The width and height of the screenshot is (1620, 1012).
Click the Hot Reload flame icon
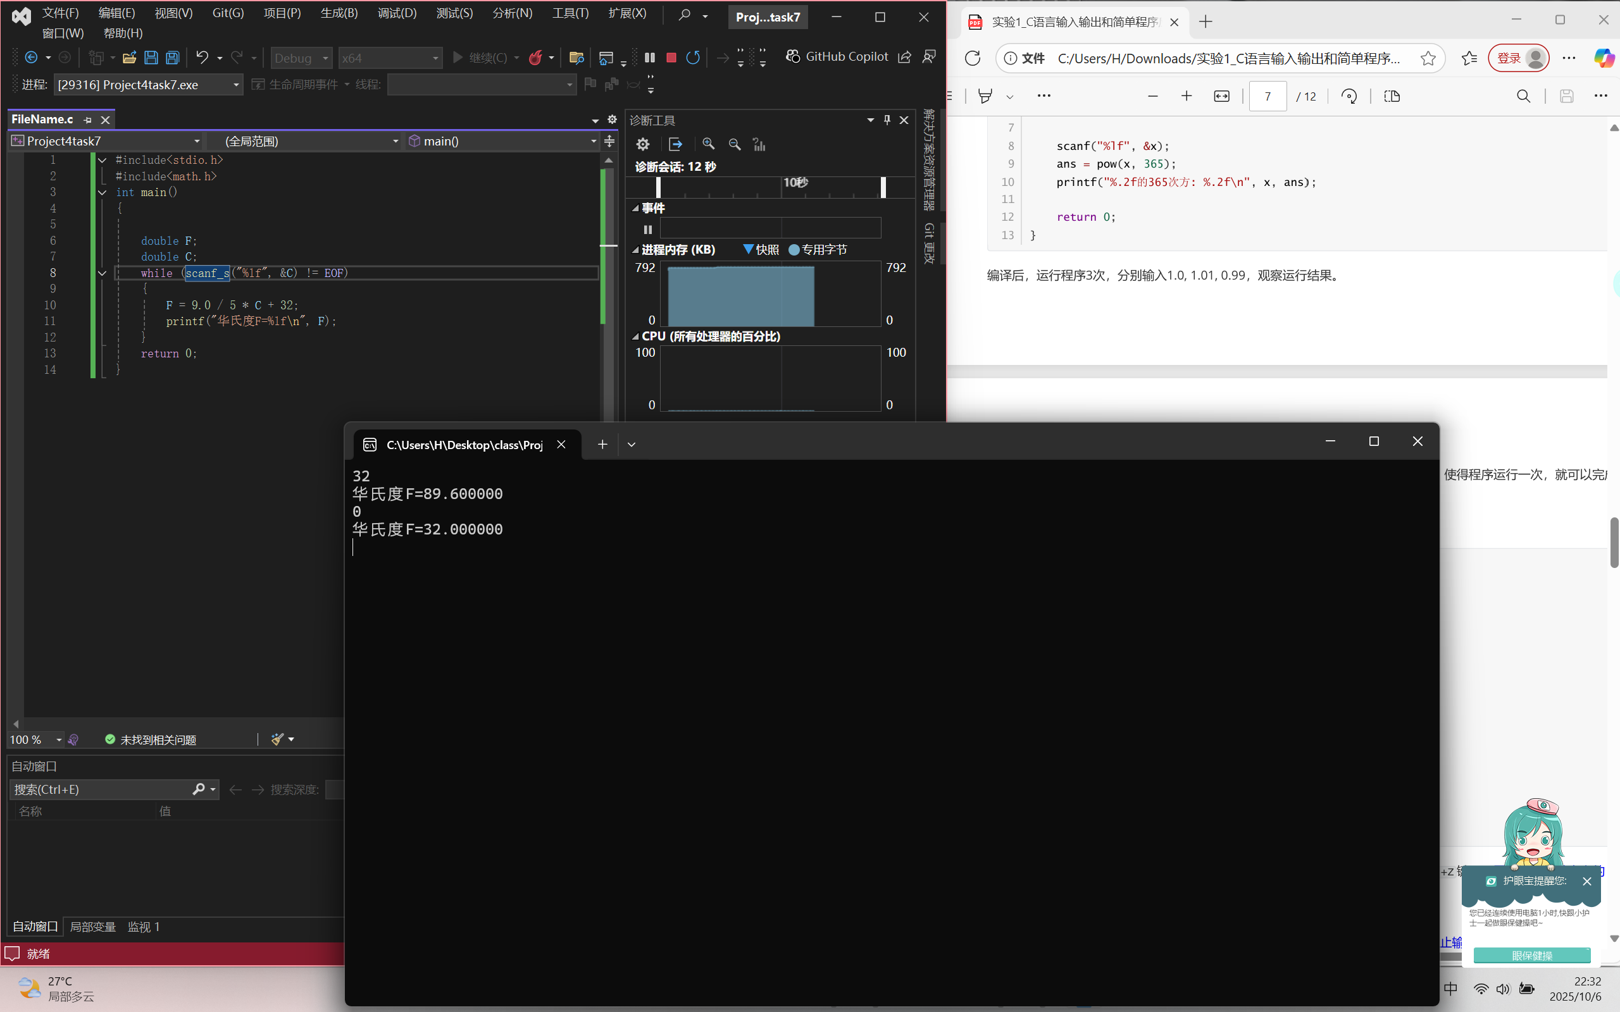coord(535,58)
